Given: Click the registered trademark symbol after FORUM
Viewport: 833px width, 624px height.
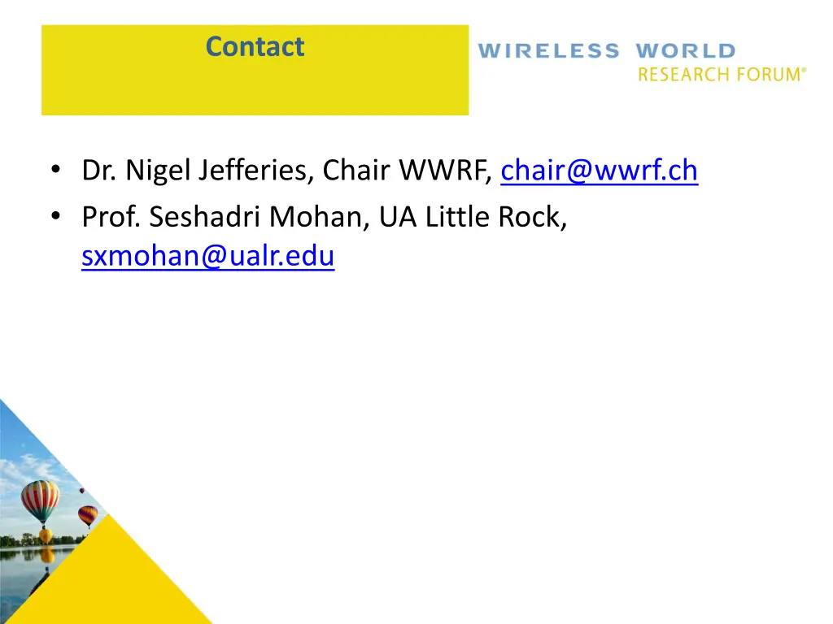Looking at the screenshot, I should (805, 70).
